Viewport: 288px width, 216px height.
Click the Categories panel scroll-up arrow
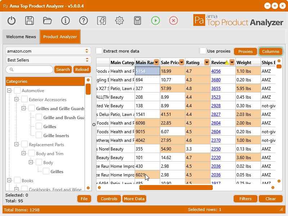[x=88, y=80]
